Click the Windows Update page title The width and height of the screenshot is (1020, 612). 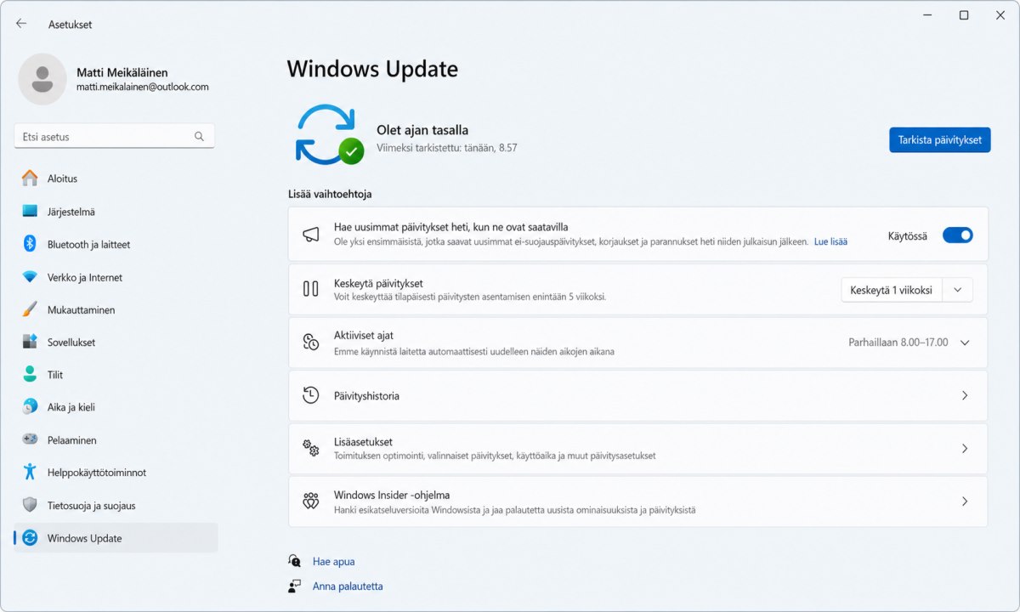pos(372,69)
